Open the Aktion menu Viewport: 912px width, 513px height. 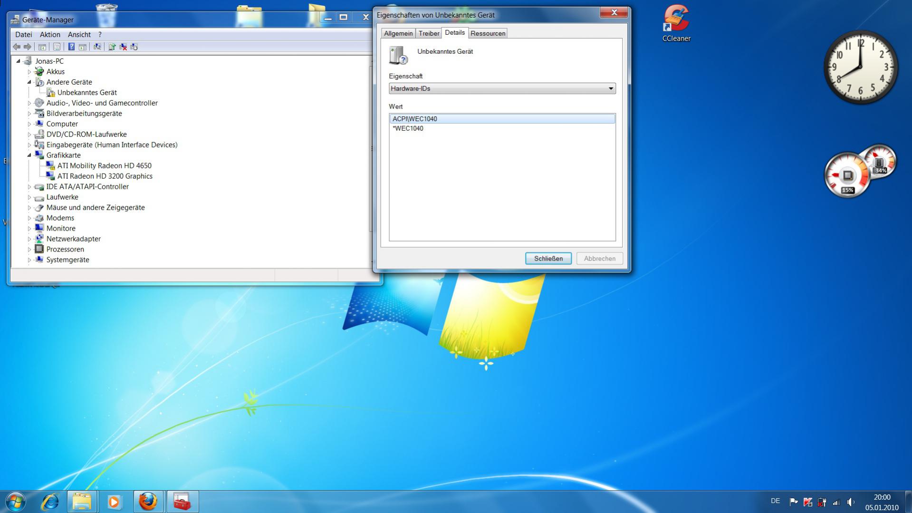coord(50,35)
